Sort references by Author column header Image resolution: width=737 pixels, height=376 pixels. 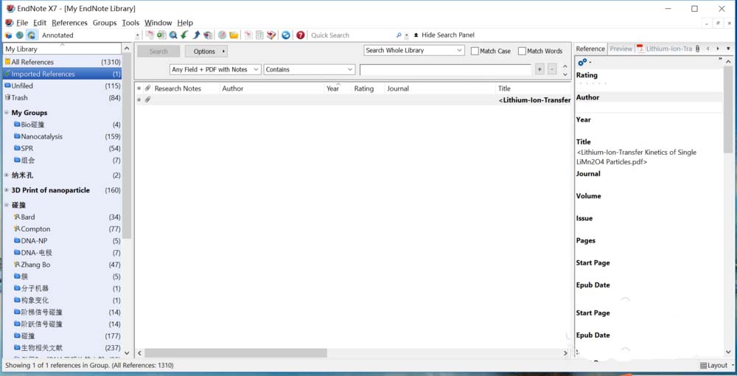tap(272, 88)
